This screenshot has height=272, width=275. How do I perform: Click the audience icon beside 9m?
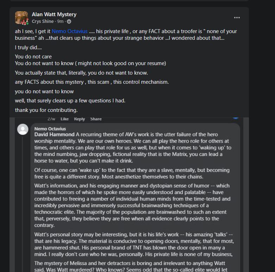pyautogui.click(x=69, y=21)
